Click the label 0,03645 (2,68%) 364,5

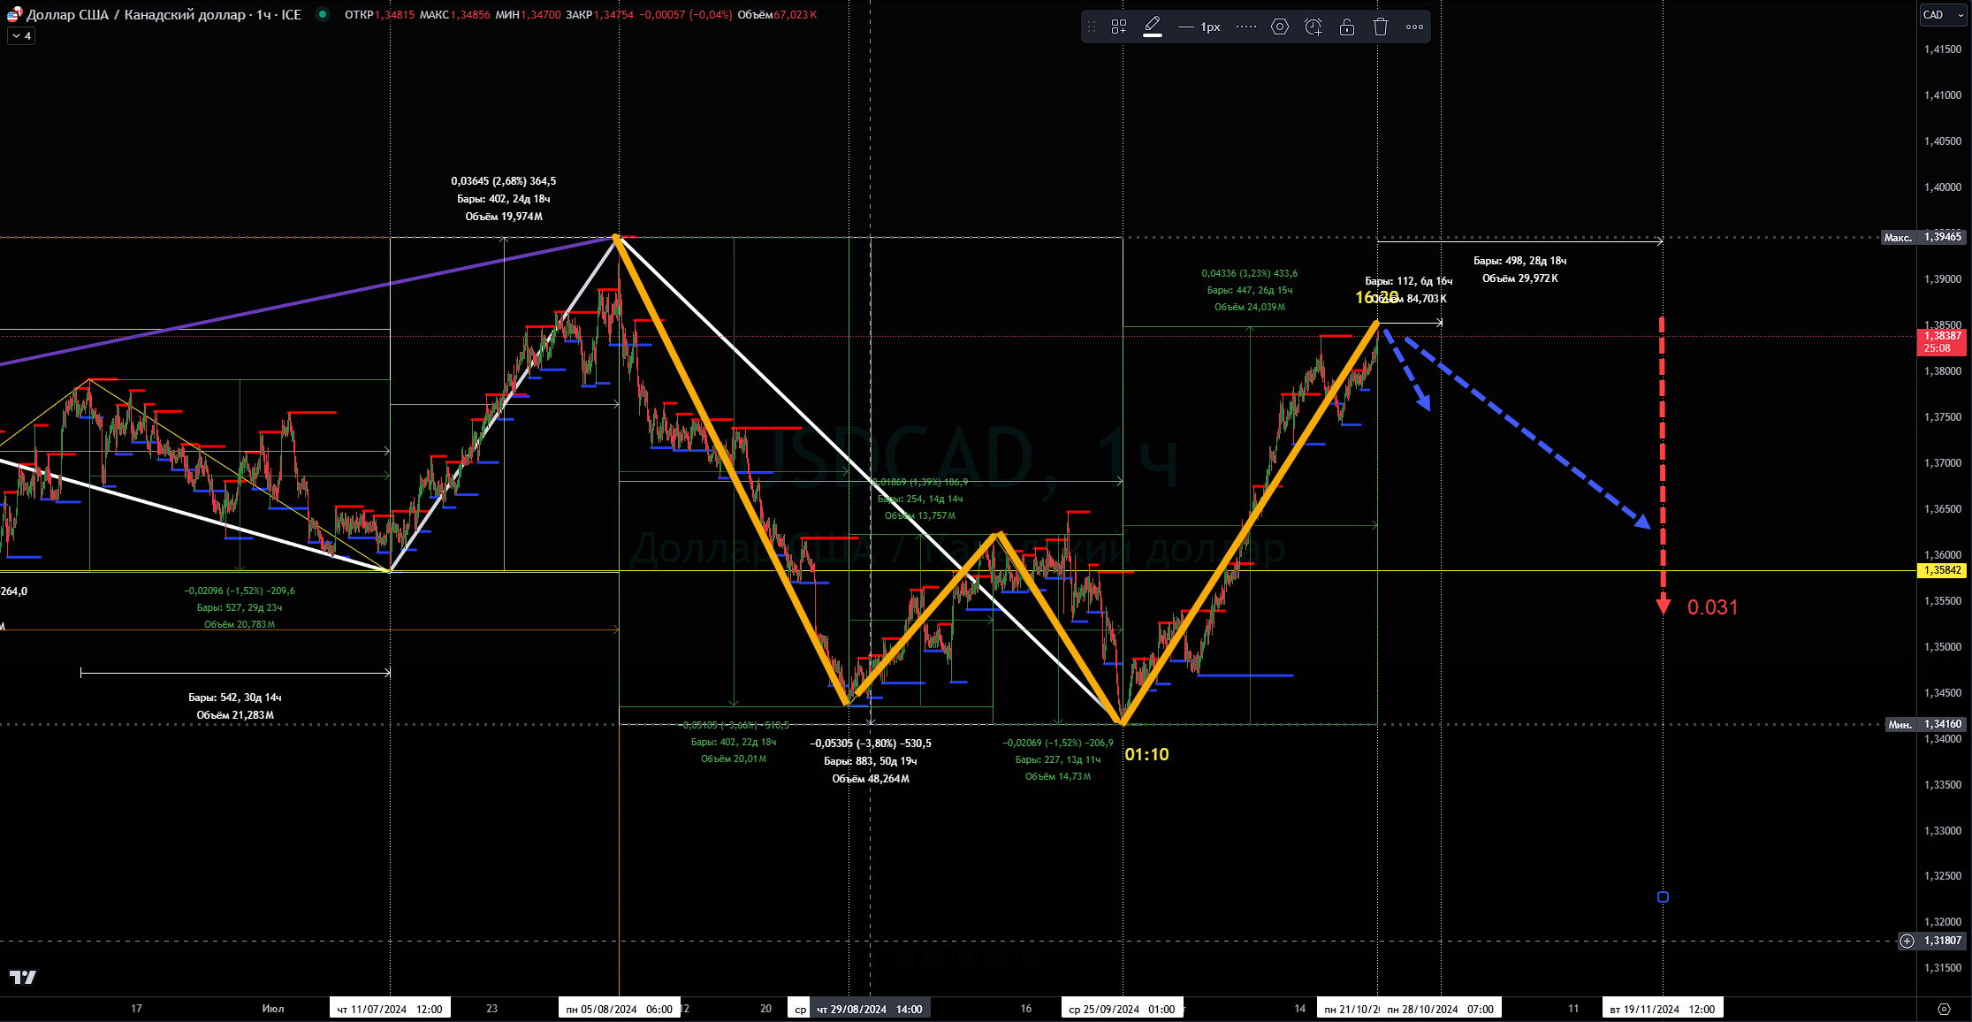504,181
